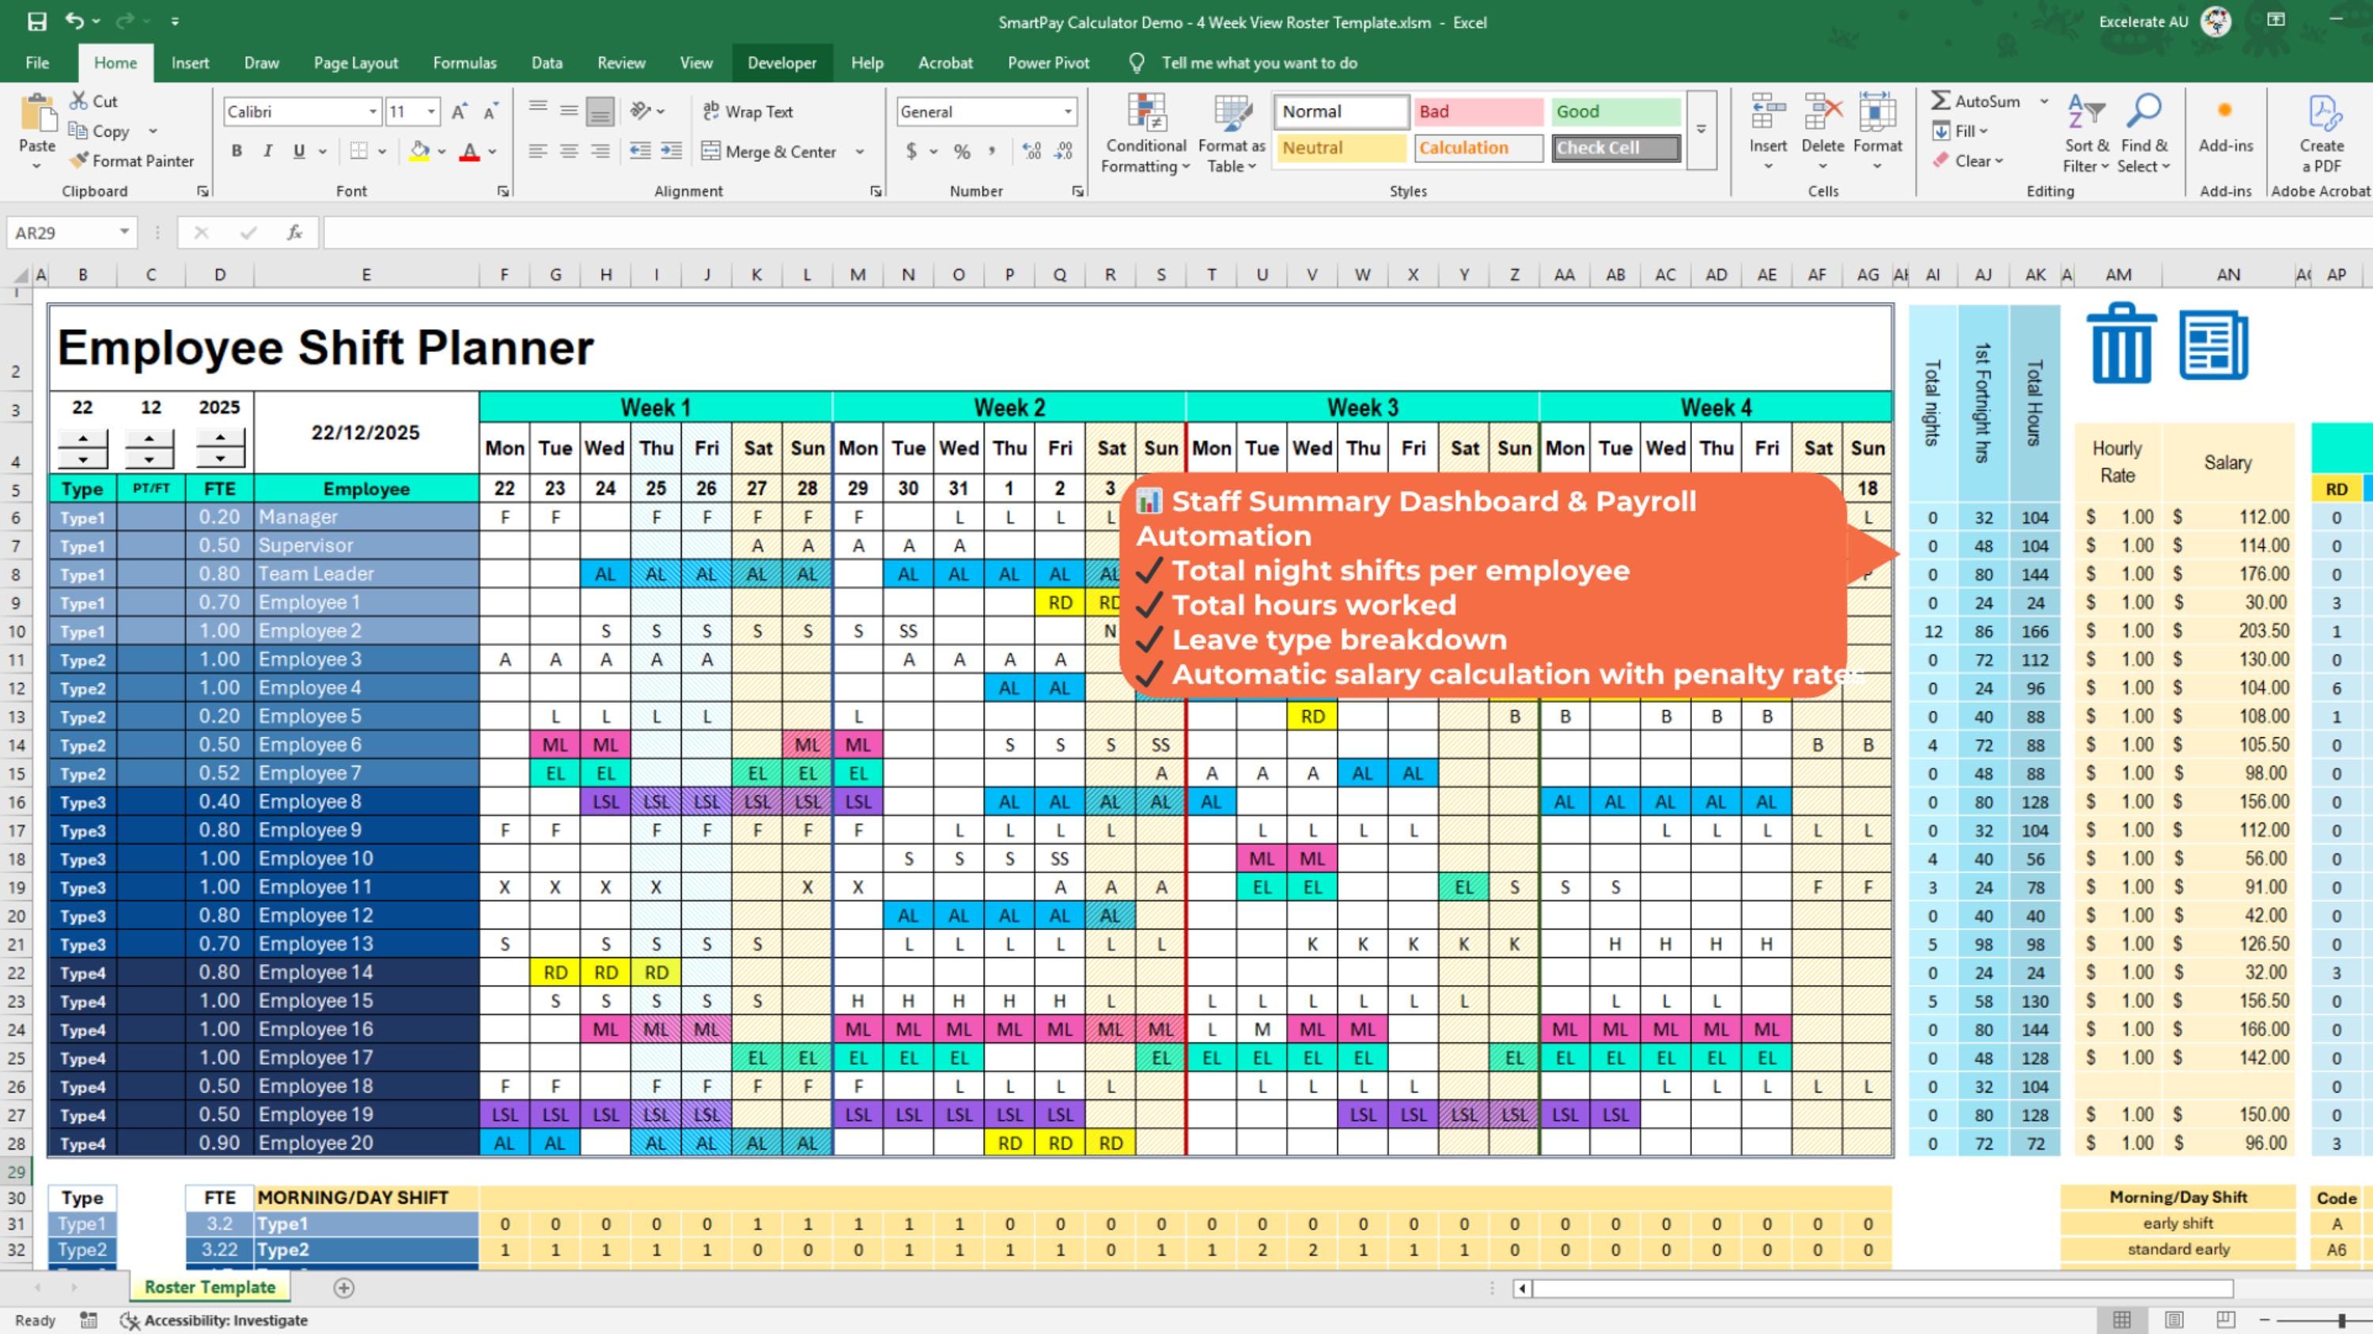Click the Align Right icon

pos(600,151)
